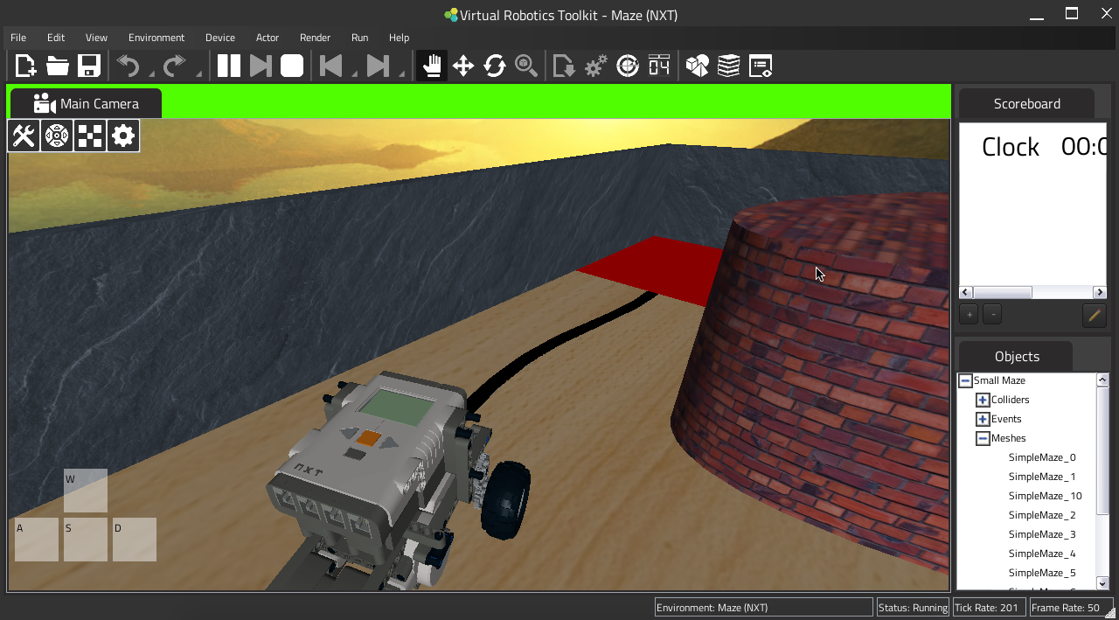Expand the Events tree node
Screen dimensions: 1119x620
(x=983, y=420)
